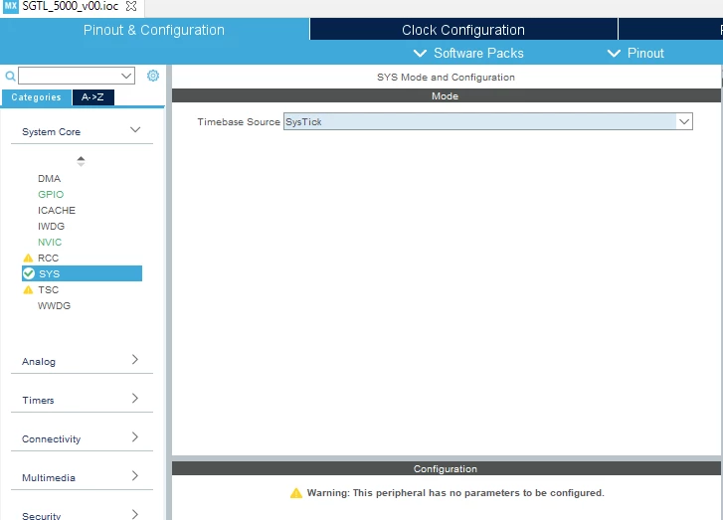
Task: Open the peripheral search combo box arrow
Action: tap(126, 77)
